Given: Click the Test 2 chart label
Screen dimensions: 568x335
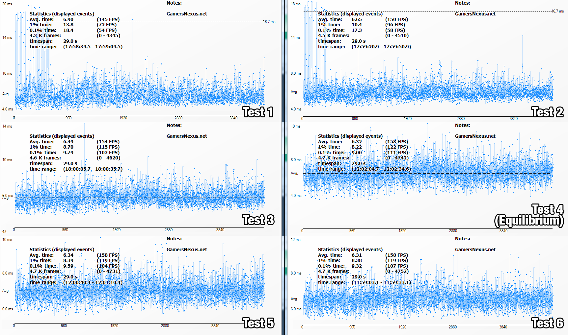Looking at the screenshot, I should [547, 112].
